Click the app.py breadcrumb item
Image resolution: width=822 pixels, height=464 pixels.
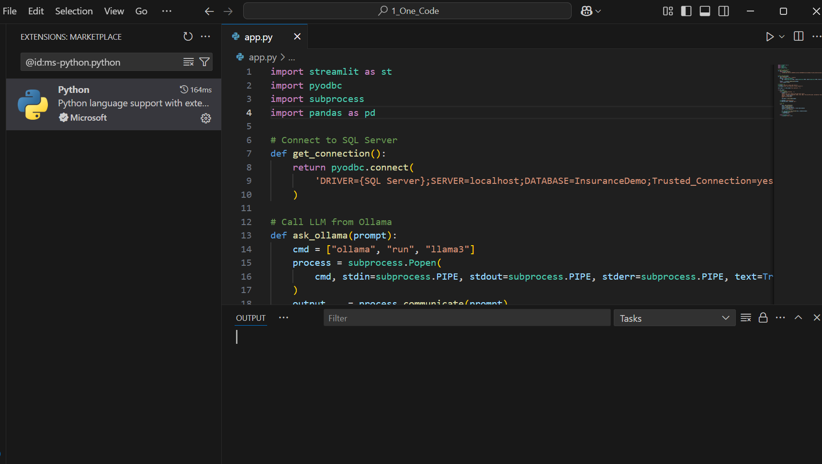(262, 57)
